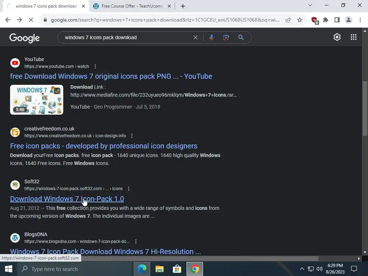The width and height of the screenshot is (368, 276).
Task: Show hidden system tray icons
Action: click(x=302, y=269)
